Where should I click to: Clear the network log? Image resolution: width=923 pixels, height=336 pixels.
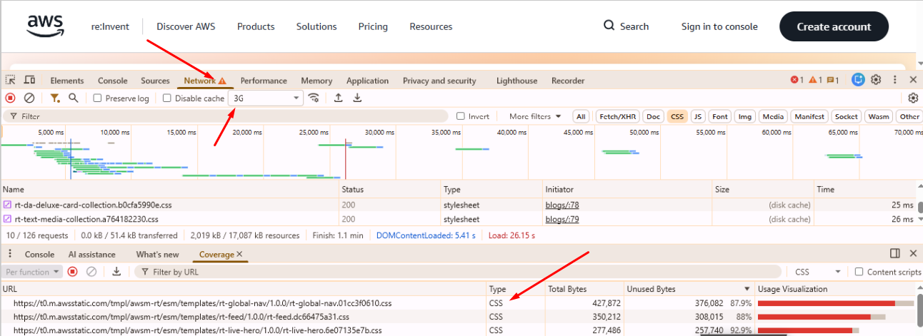[29, 98]
